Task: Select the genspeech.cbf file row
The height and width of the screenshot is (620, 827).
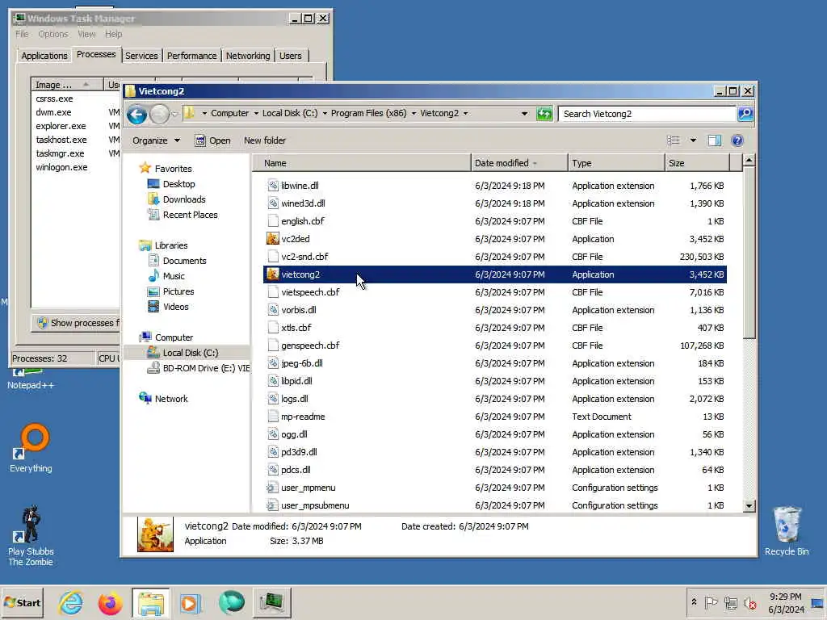Action: click(x=495, y=346)
